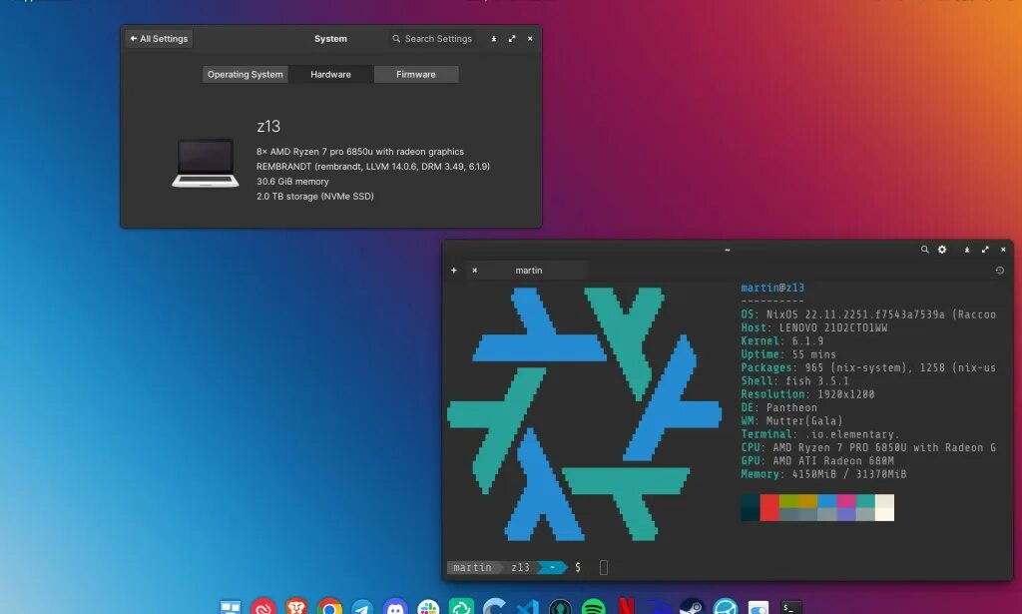This screenshot has width=1022, height=614.
Task: Close the System settings window
Action: pos(530,39)
